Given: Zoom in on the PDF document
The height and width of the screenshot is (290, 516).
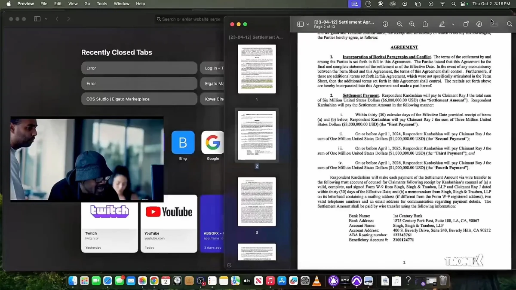Looking at the screenshot, I should tap(412, 24).
